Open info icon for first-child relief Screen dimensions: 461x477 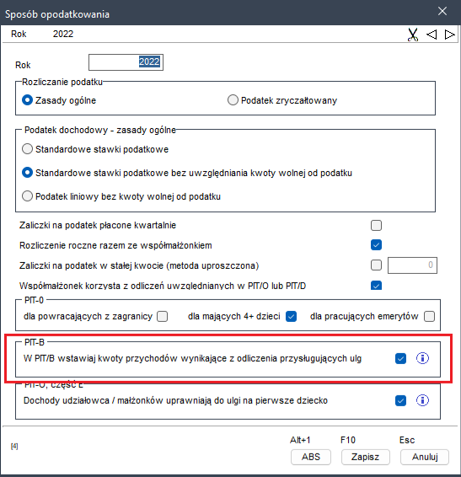(x=422, y=400)
